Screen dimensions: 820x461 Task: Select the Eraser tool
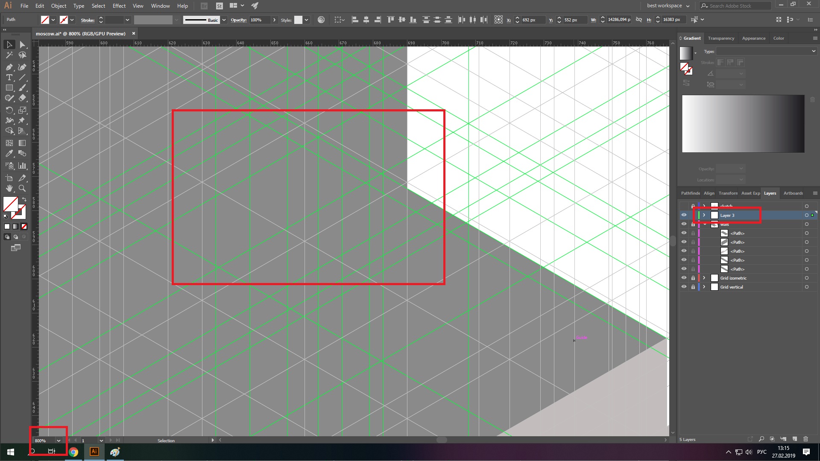click(23, 98)
